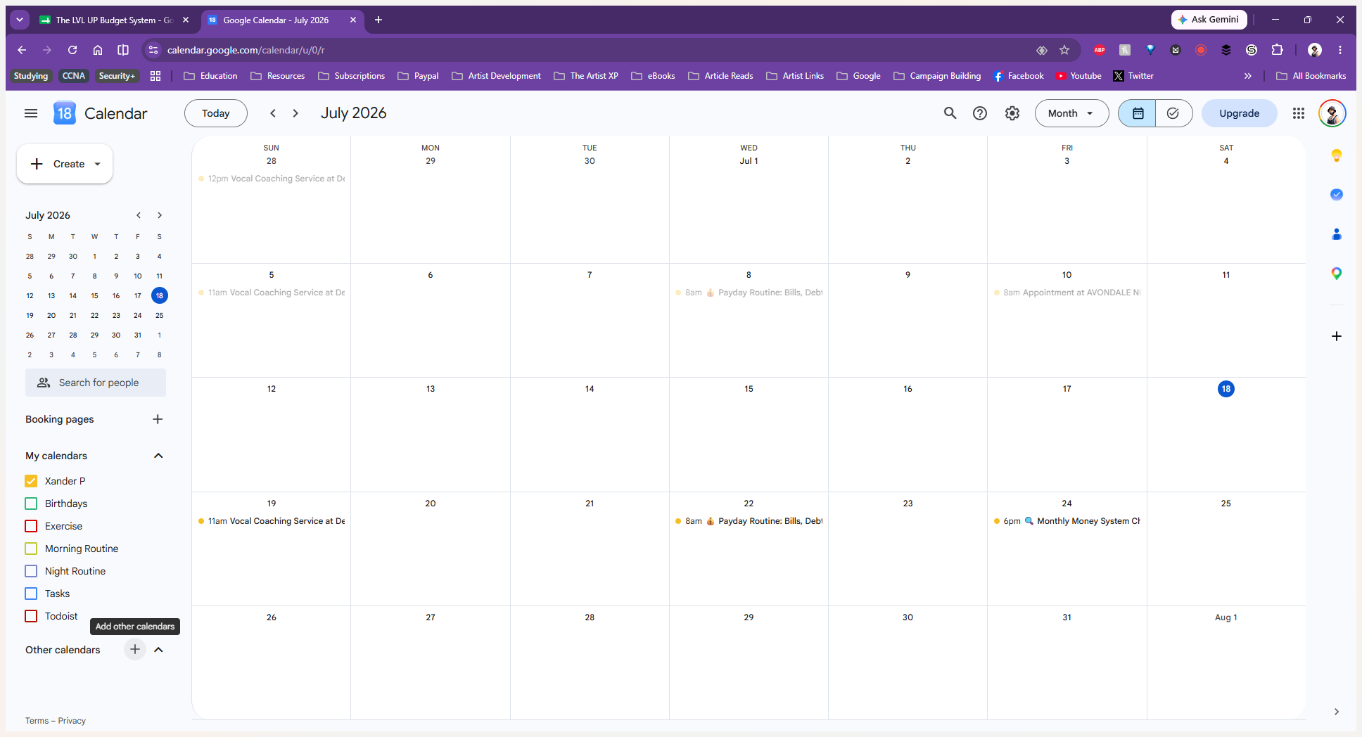Add a new booking page
This screenshot has height=737, width=1362.
pyautogui.click(x=158, y=419)
